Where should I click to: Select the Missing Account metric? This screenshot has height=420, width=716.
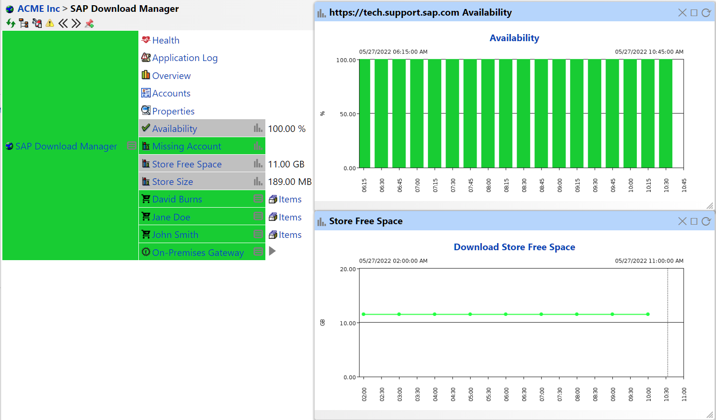point(202,146)
